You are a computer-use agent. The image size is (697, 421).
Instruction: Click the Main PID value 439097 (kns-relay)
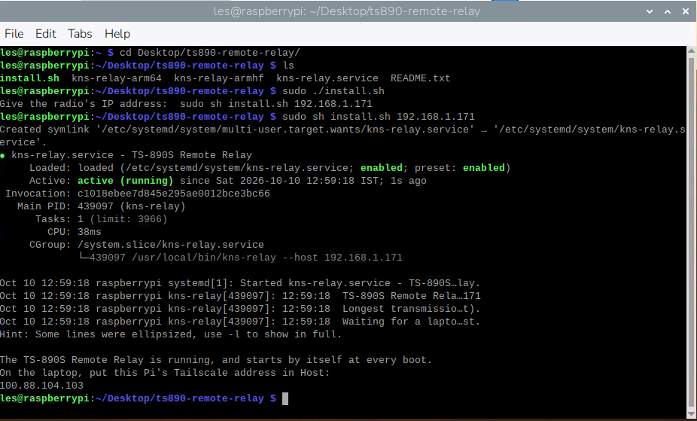131,206
